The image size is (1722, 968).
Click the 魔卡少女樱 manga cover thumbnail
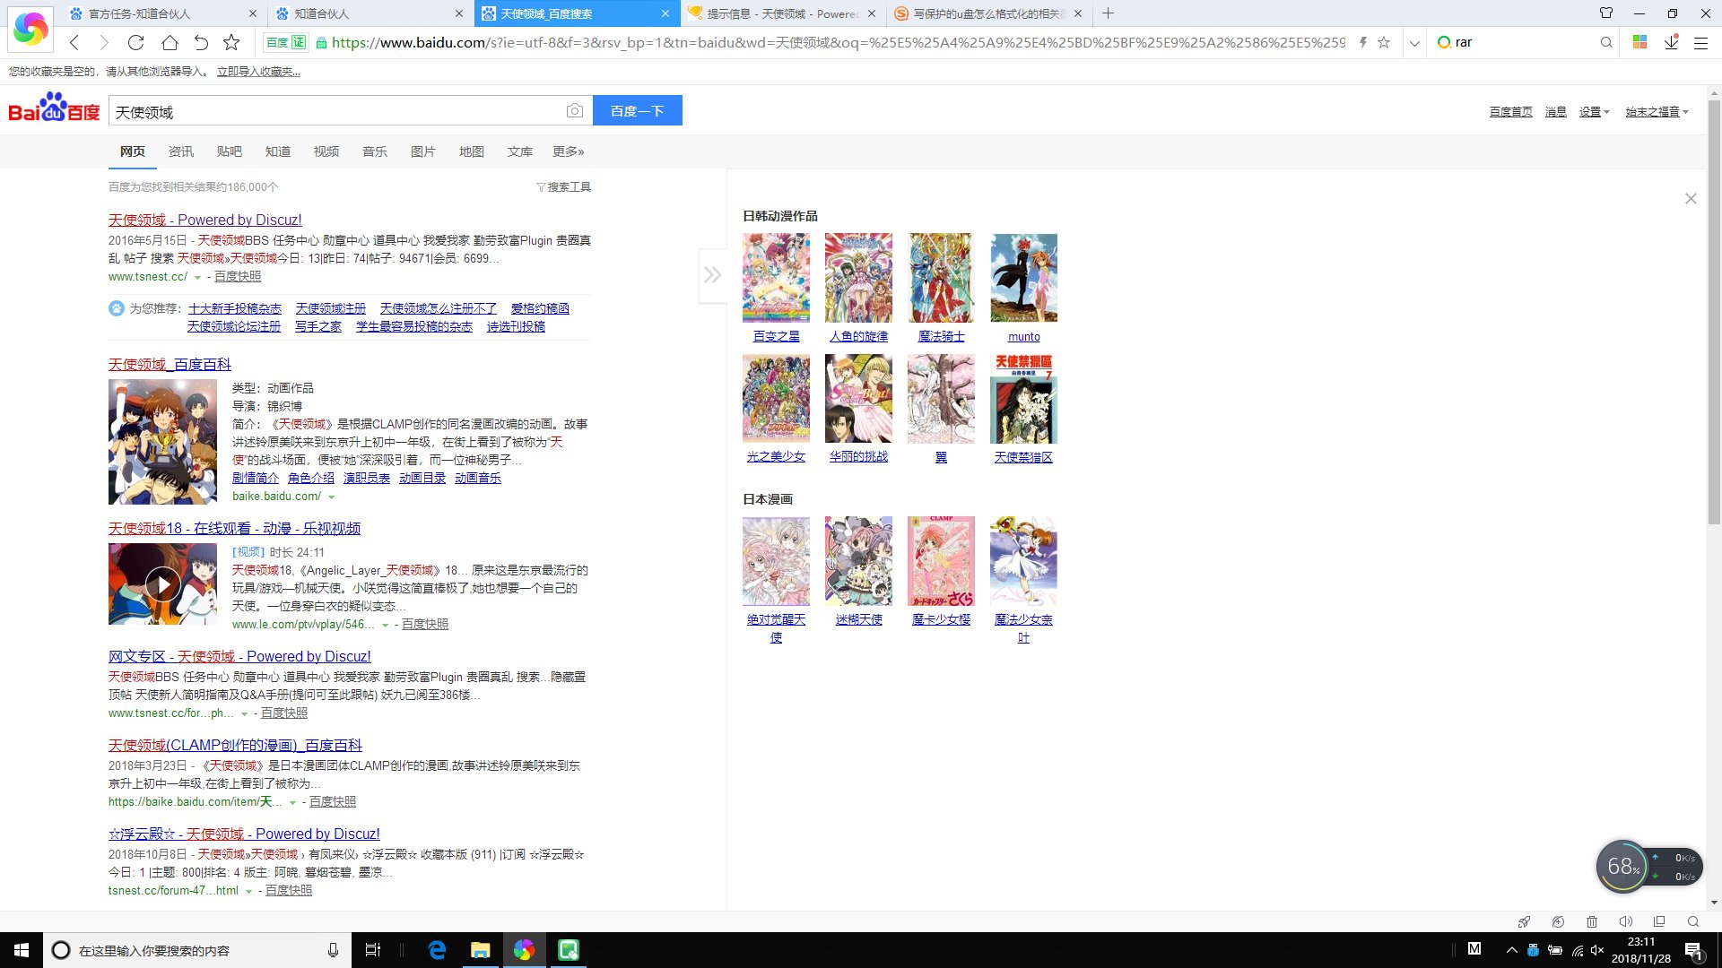(x=941, y=561)
